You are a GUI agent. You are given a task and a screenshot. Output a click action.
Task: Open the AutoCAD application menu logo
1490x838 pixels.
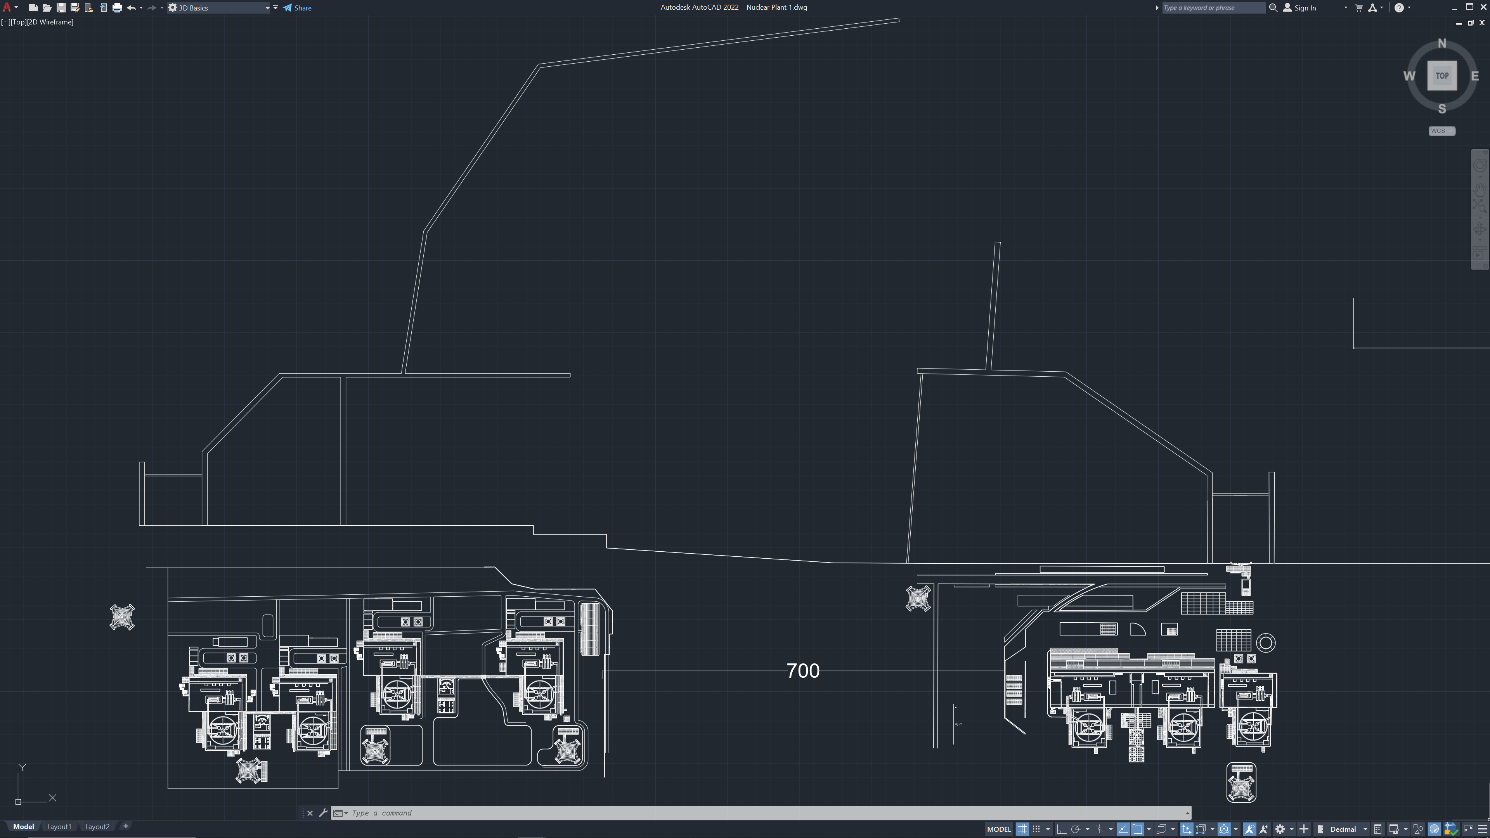coord(7,7)
